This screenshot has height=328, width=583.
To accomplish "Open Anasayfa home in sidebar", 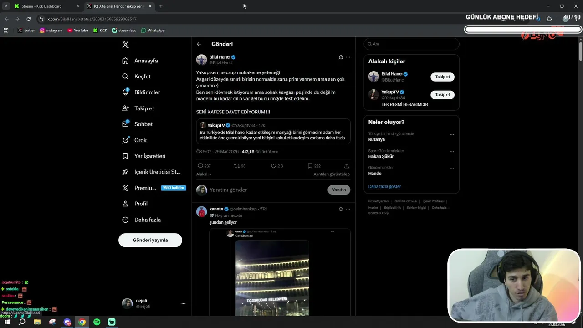I will click(140, 61).
